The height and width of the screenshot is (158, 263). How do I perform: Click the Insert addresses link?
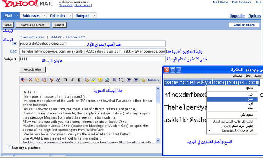32,37
